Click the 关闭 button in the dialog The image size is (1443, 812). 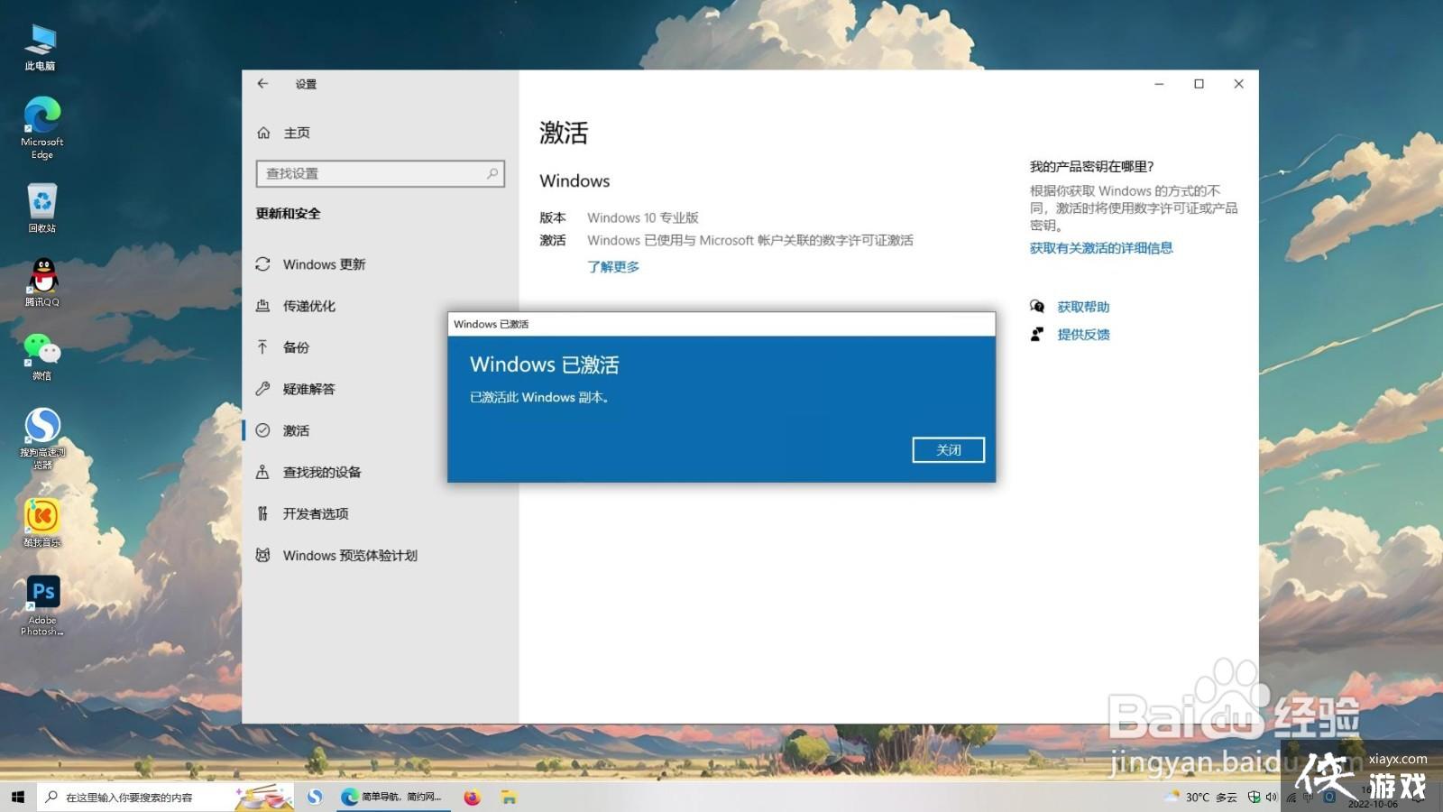pyautogui.click(x=948, y=449)
